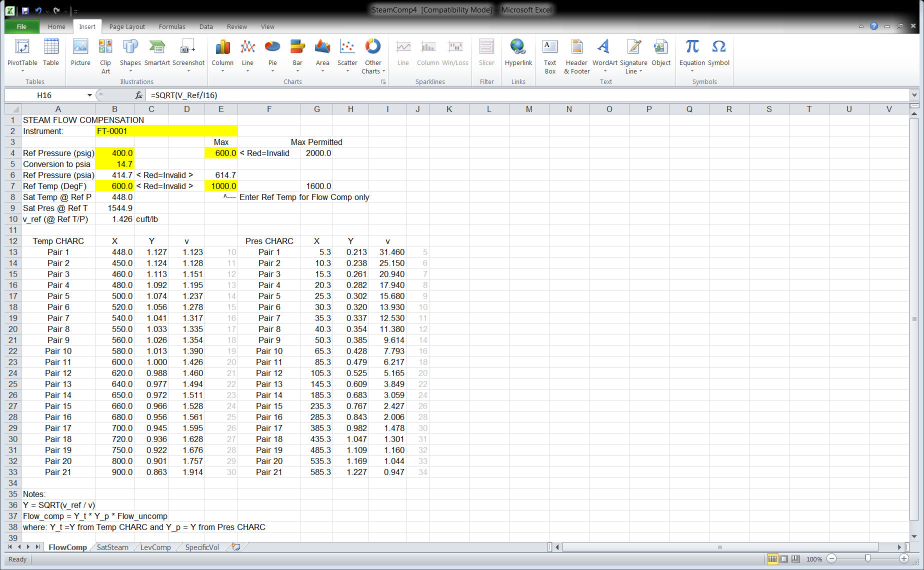The height and width of the screenshot is (570, 924).
Task: Customize Quick Access Toolbar dropdown
Action: (75, 11)
